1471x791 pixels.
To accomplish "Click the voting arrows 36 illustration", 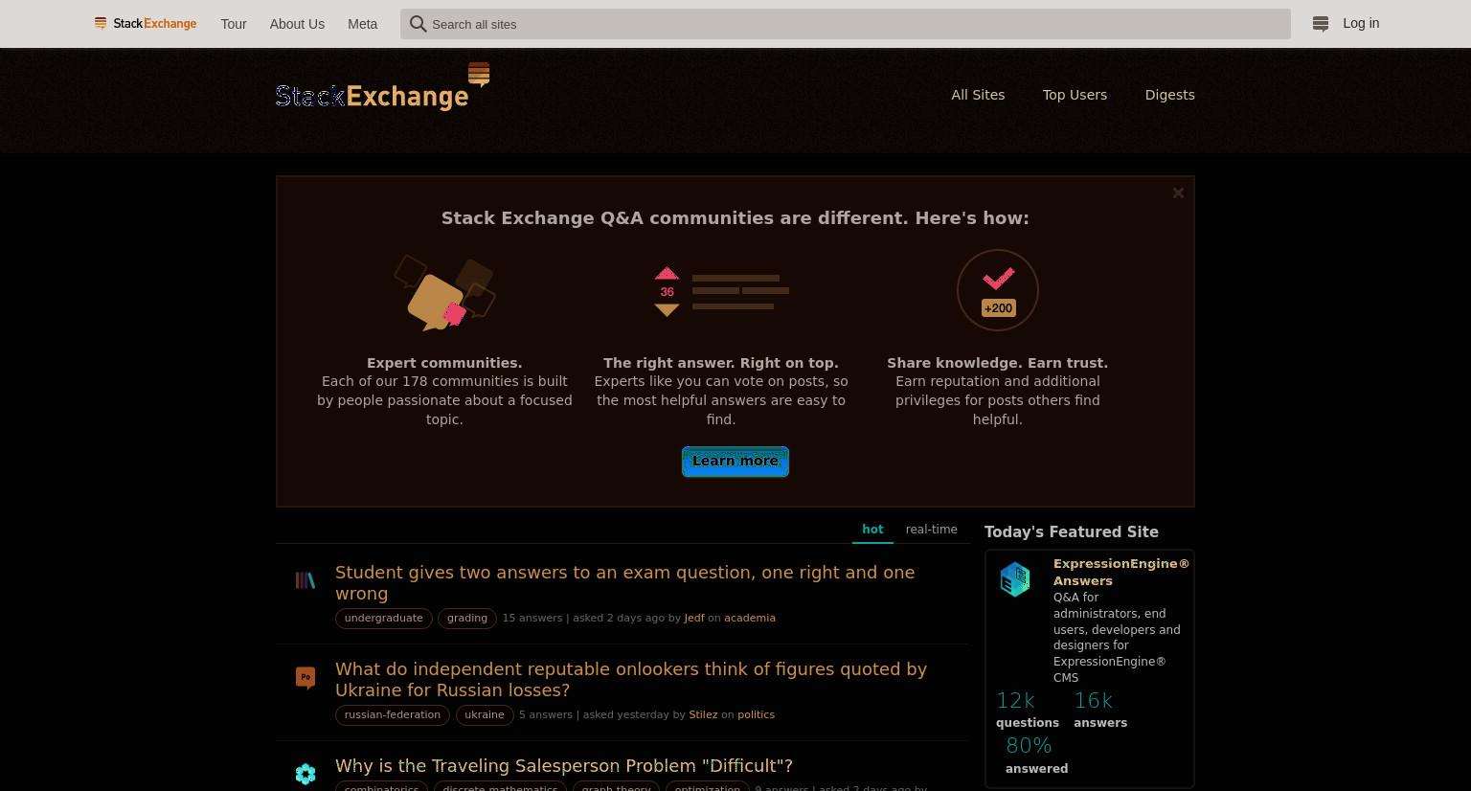I will pos(721,291).
